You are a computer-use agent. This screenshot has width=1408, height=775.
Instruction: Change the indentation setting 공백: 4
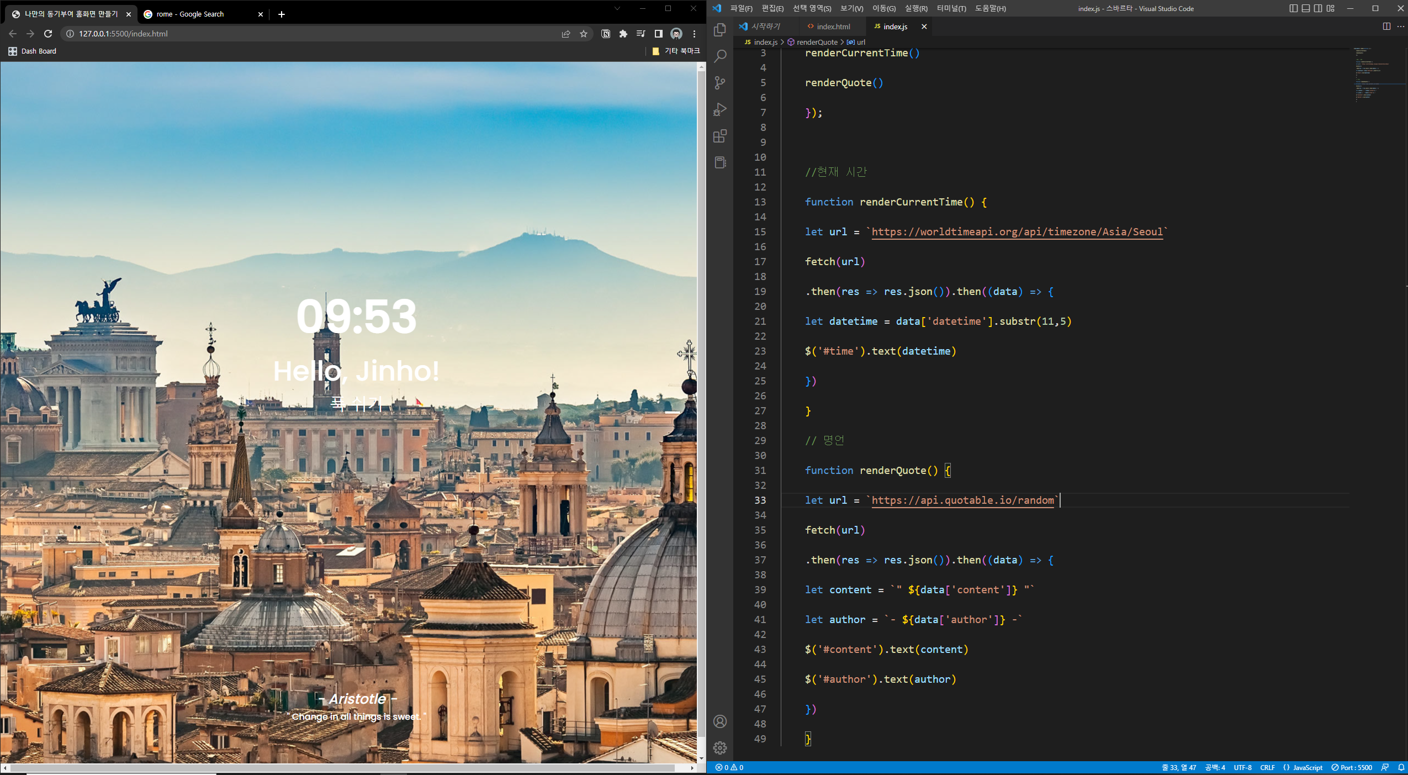(1215, 767)
